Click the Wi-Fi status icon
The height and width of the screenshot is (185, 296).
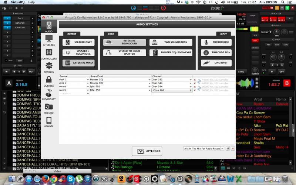[198, 2]
